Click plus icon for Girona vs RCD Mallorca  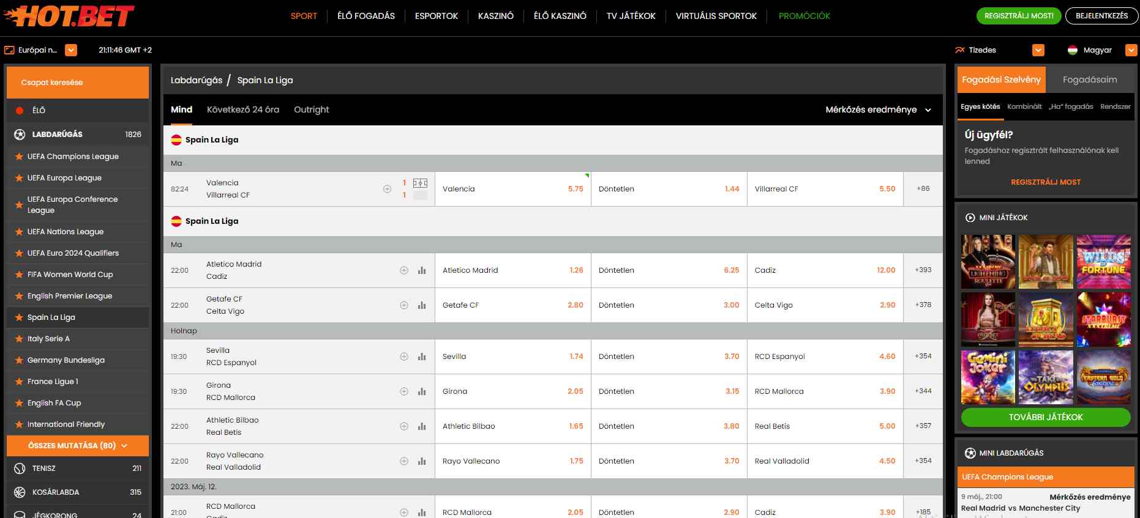(404, 391)
